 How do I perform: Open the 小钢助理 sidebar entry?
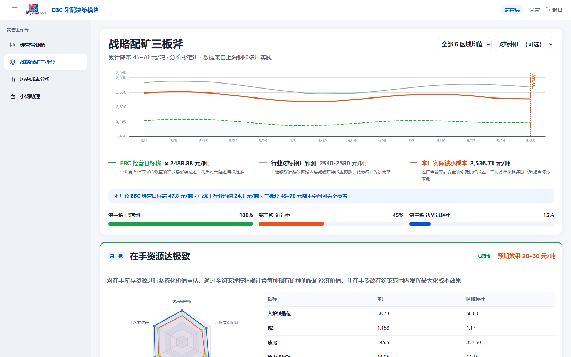(x=45, y=96)
